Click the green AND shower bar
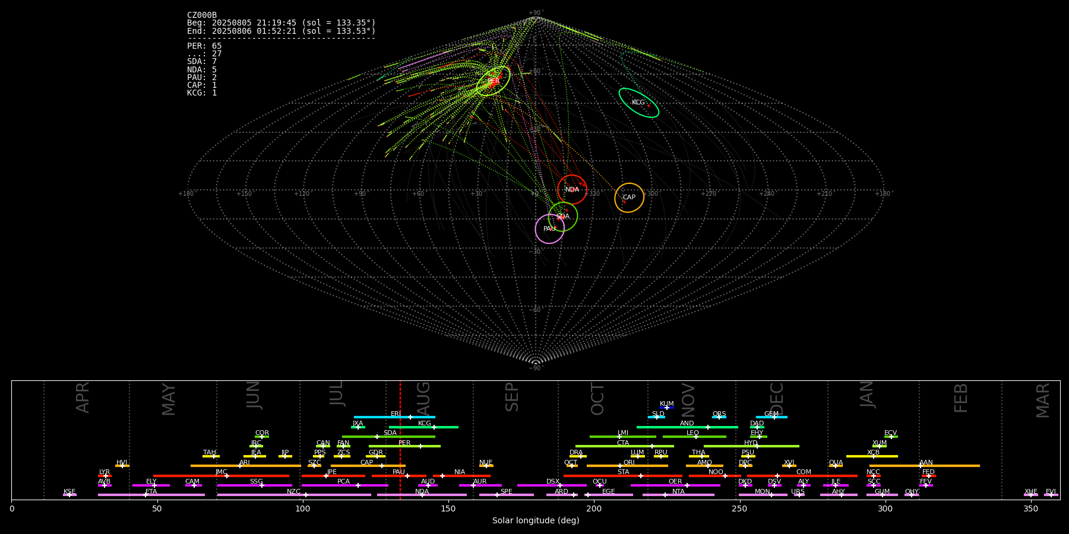Viewport: 1069px width, 534px height. click(x=687, y=427)
